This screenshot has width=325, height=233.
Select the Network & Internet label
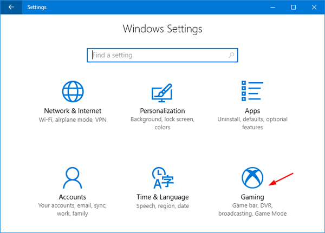[73, 111]
